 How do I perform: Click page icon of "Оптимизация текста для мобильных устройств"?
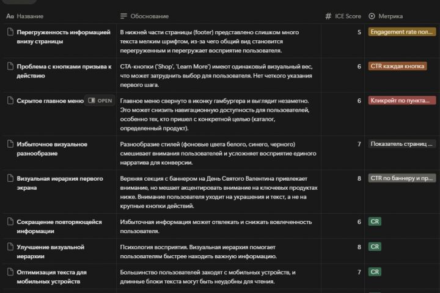(x=10, y=272)
